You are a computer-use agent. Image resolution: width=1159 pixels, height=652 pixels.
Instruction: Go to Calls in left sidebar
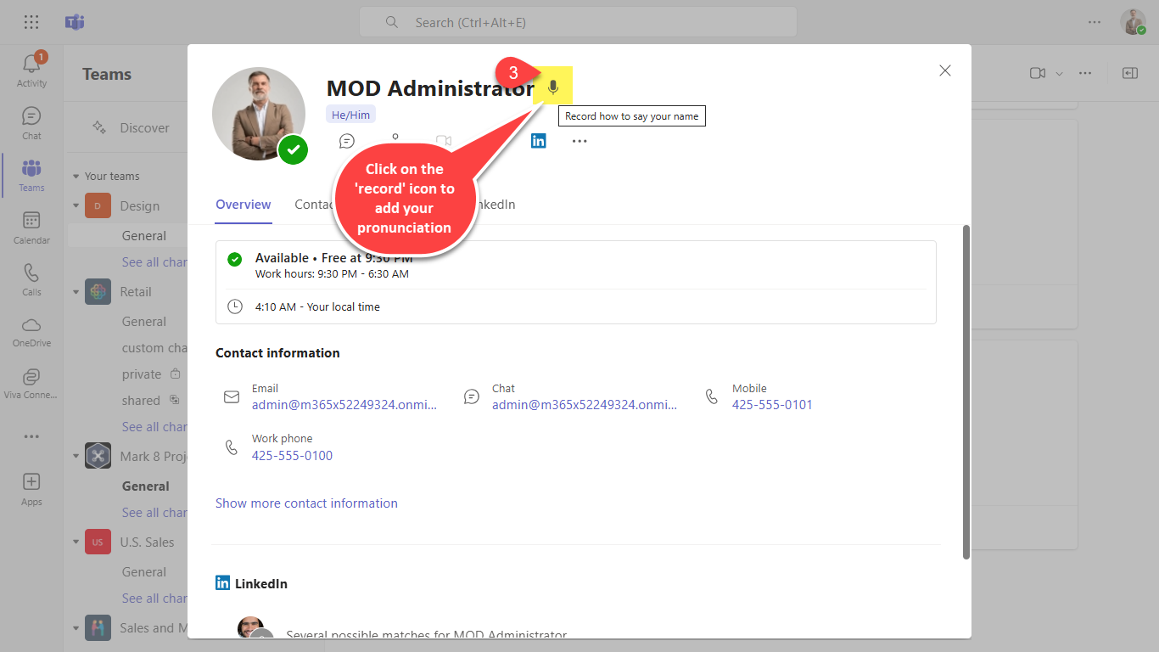click(31, 278)
